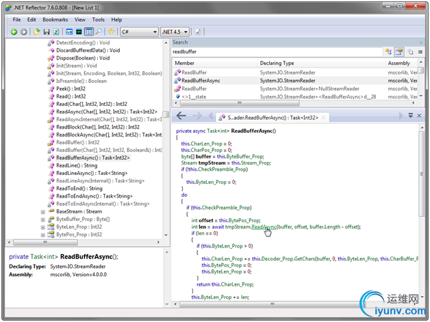Select IsPreamble() : Boolean tree item
This screenshot has width=430, height=322.
click(81, 81)
